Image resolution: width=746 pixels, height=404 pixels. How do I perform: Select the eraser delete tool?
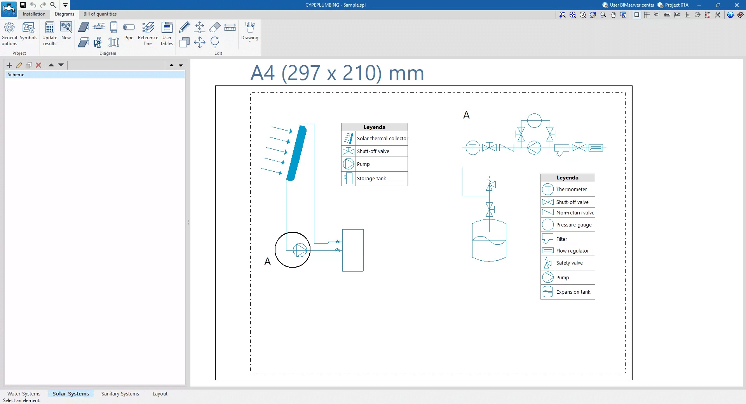coord(214,27)
